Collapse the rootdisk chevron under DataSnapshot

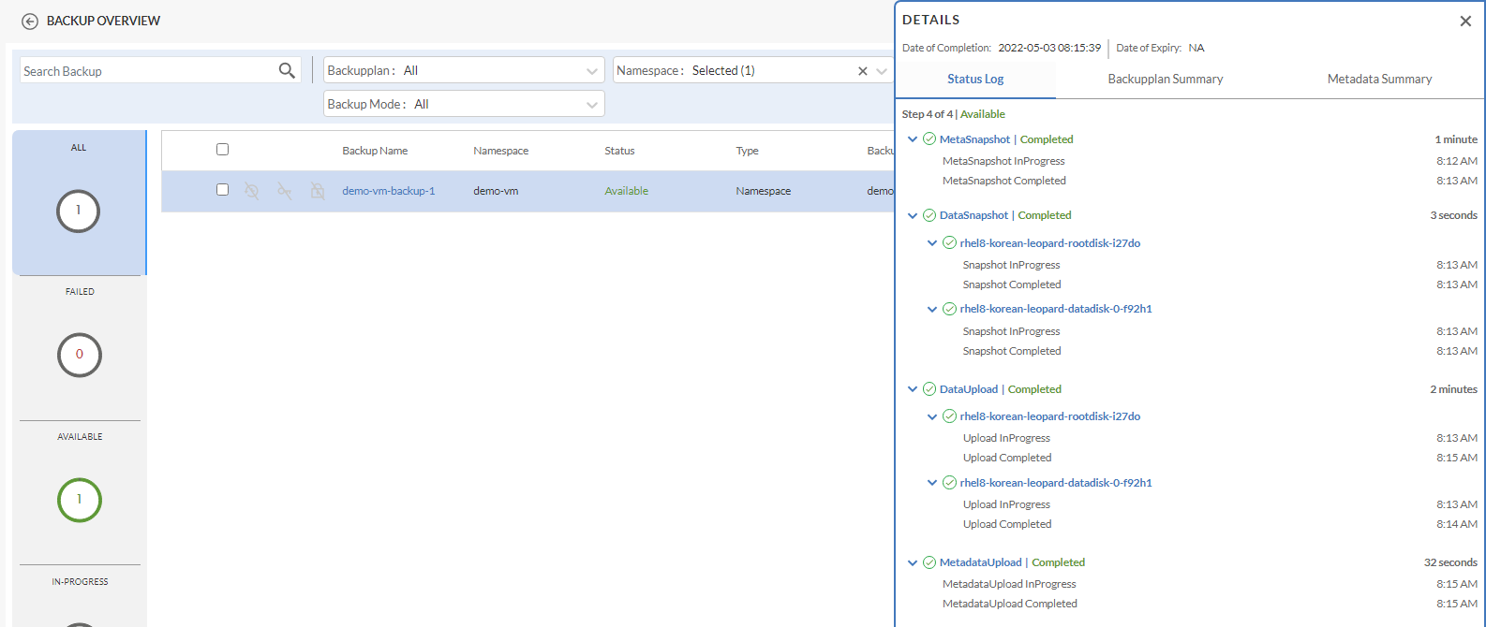932,243
